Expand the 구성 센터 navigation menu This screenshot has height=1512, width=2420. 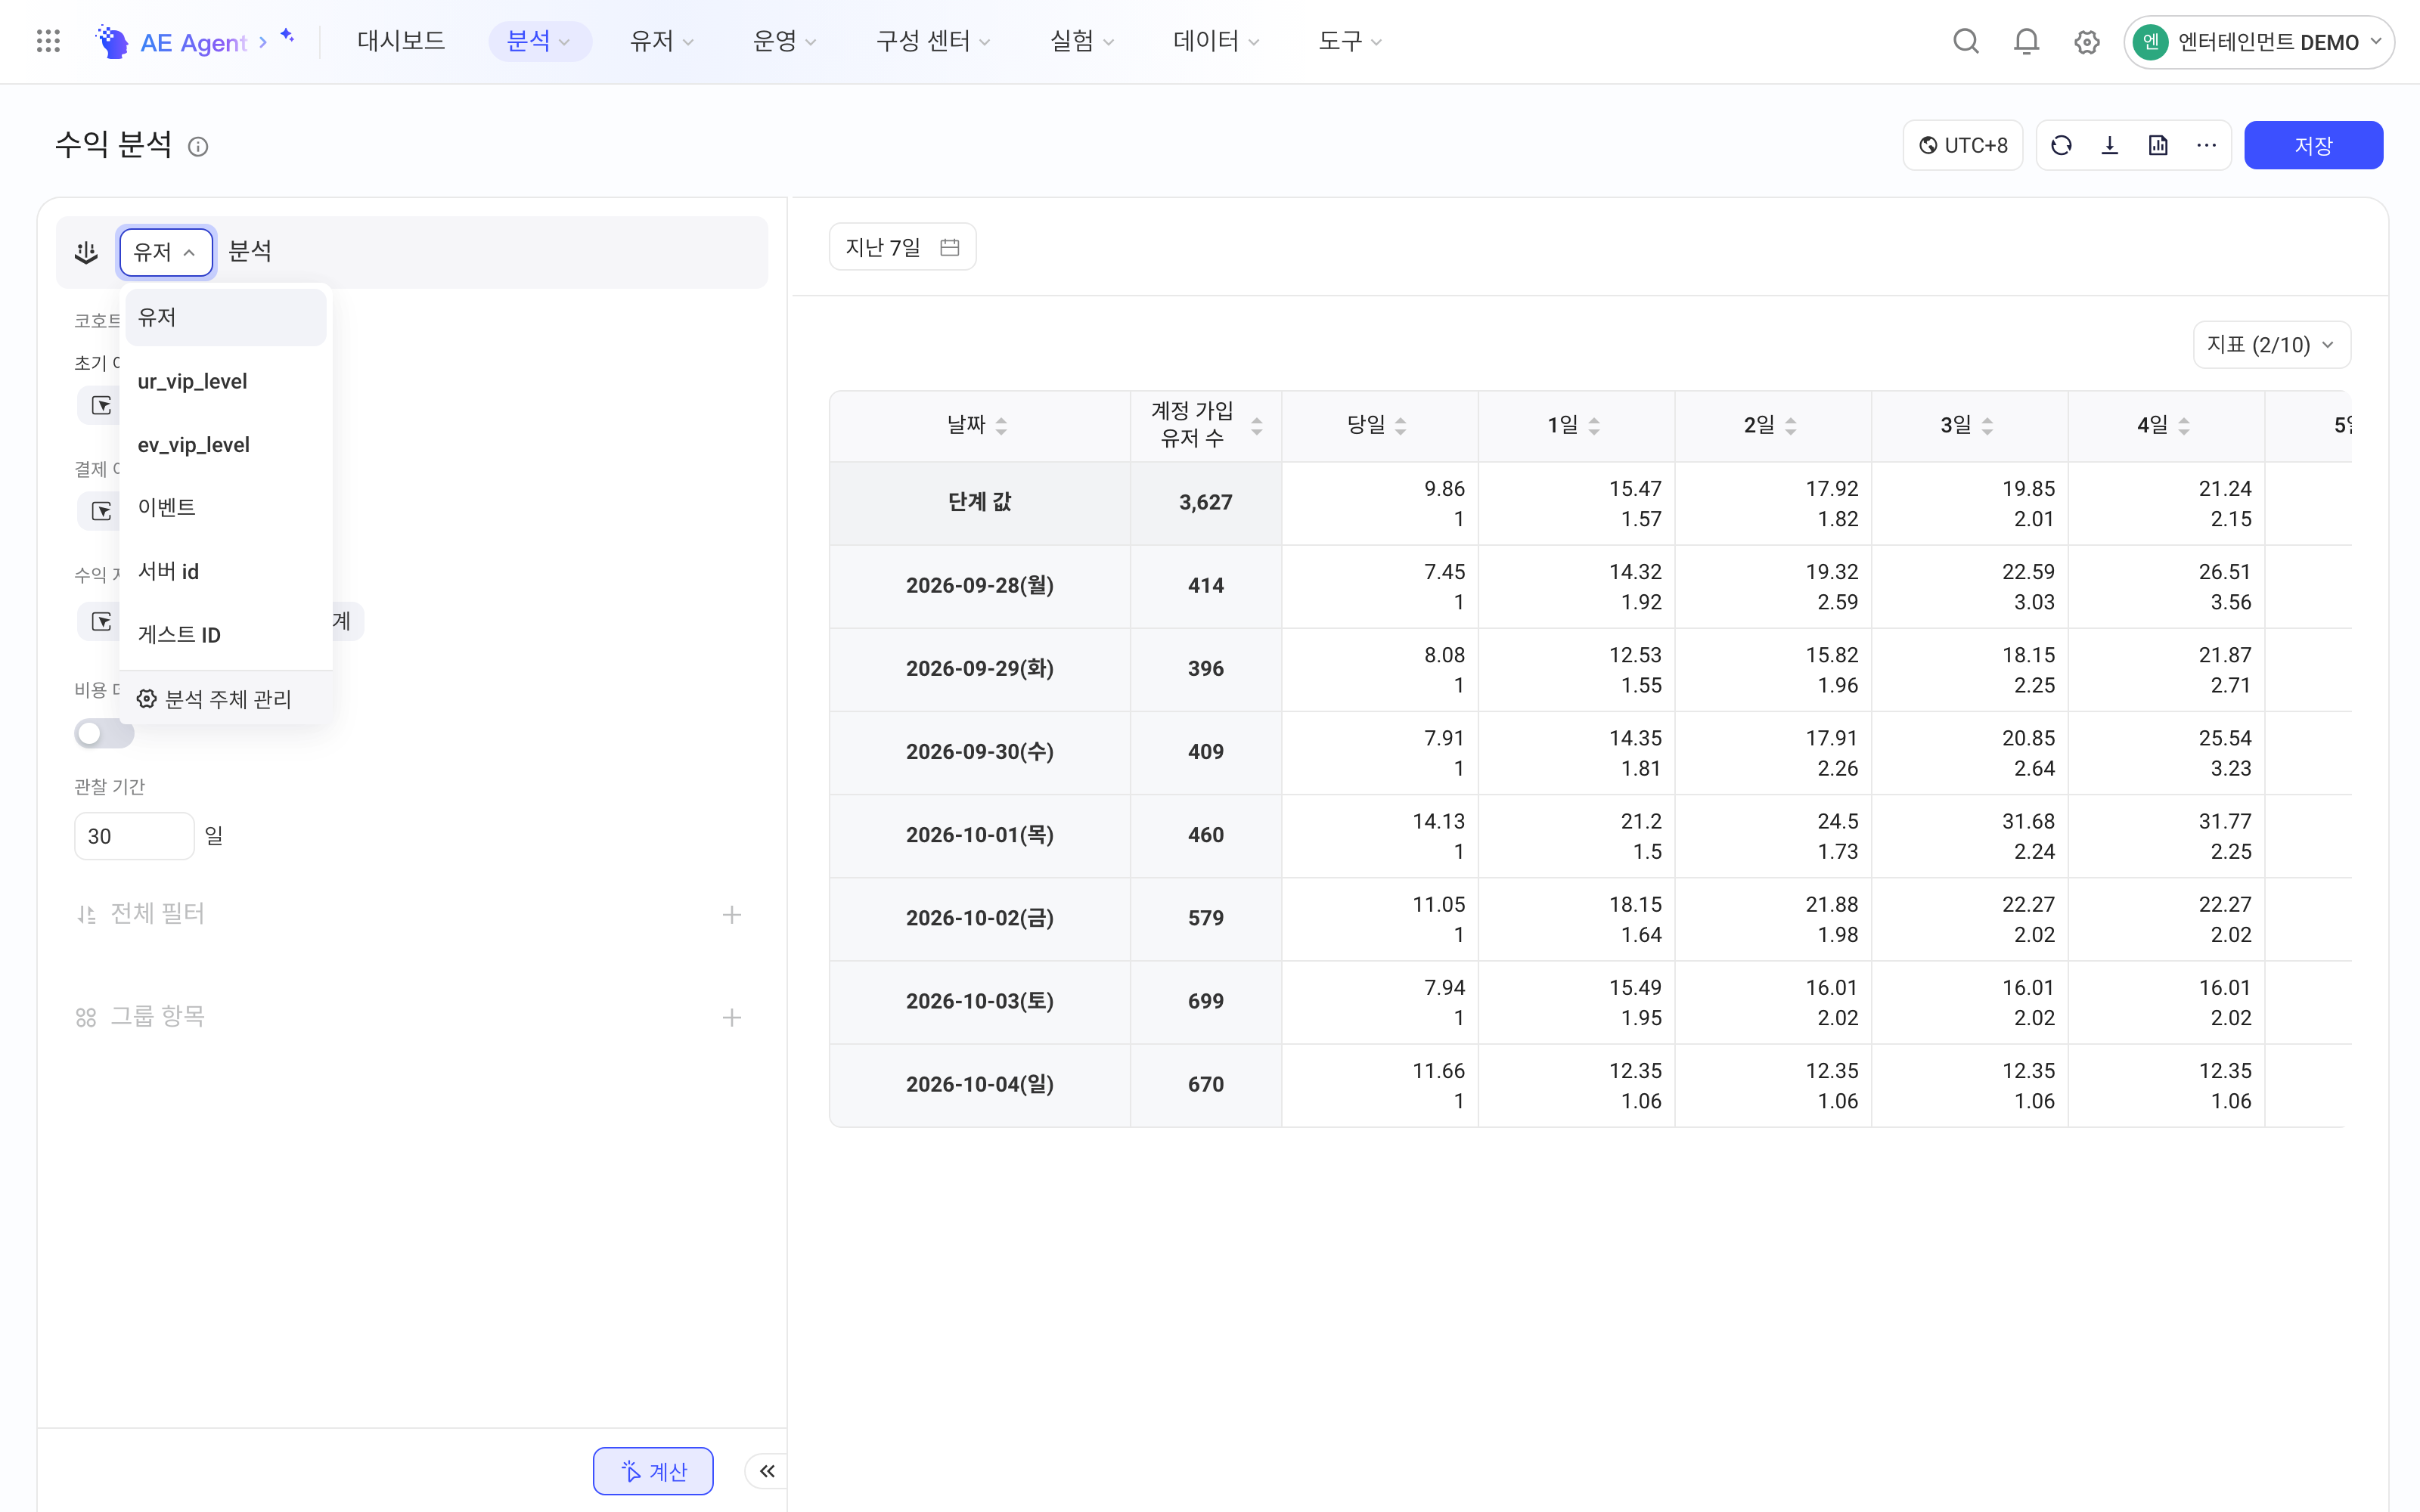[x=933, y=41]
